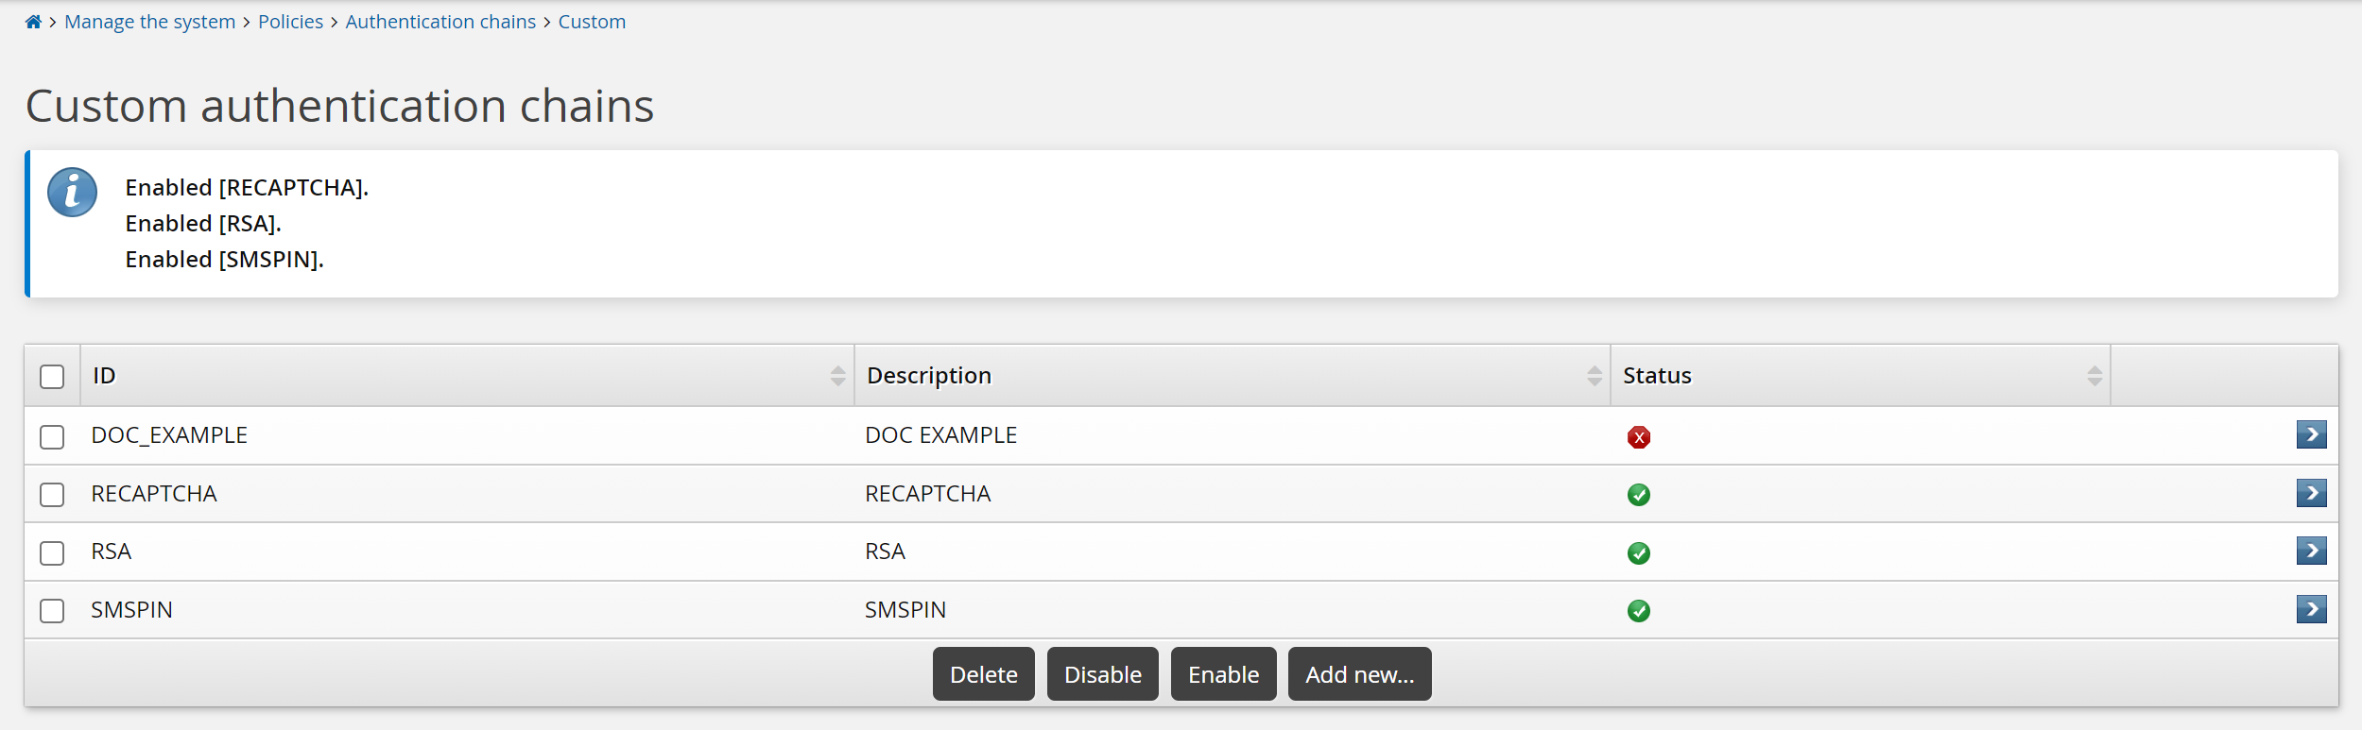The width and height of the screenshot is (2362, 730).
Task: Click the green enabled status icon for RECAPTCHA
Action: (1638, 495)
